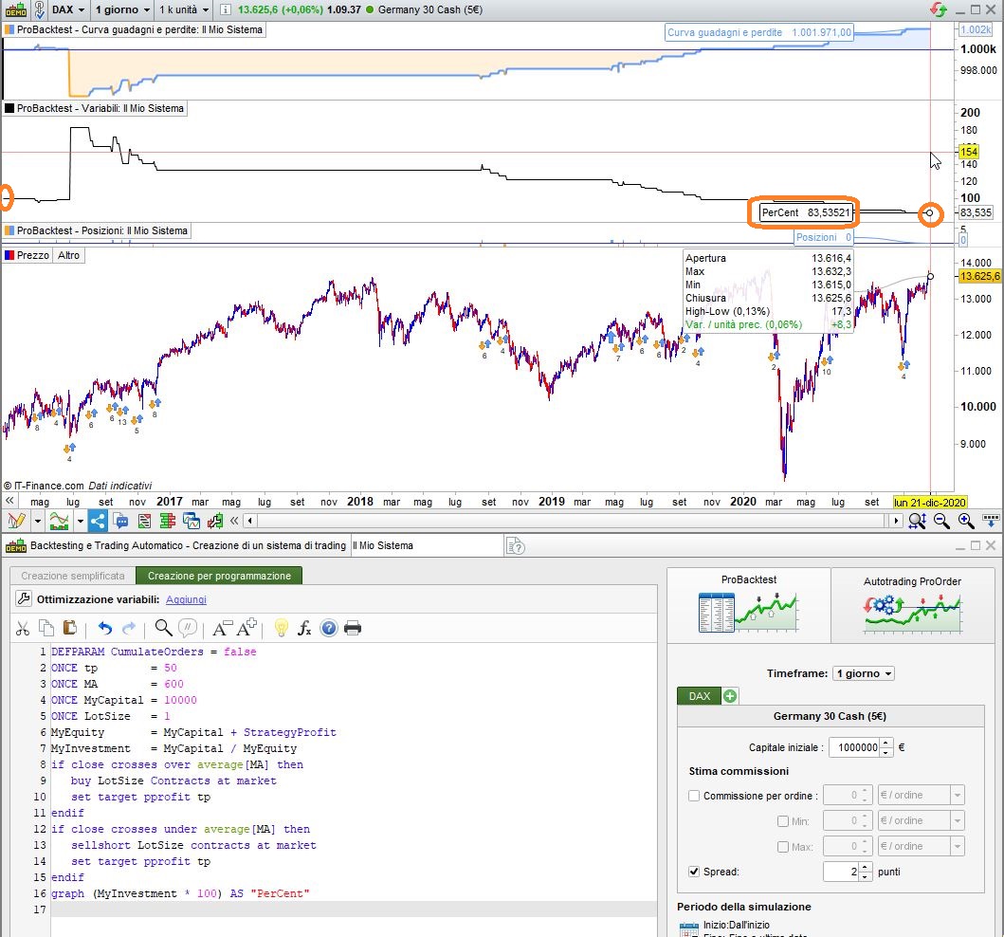Click the auto-zoom magnifier with arrows icon
This screenshot has width=1004, height=937.
(918, 522)
